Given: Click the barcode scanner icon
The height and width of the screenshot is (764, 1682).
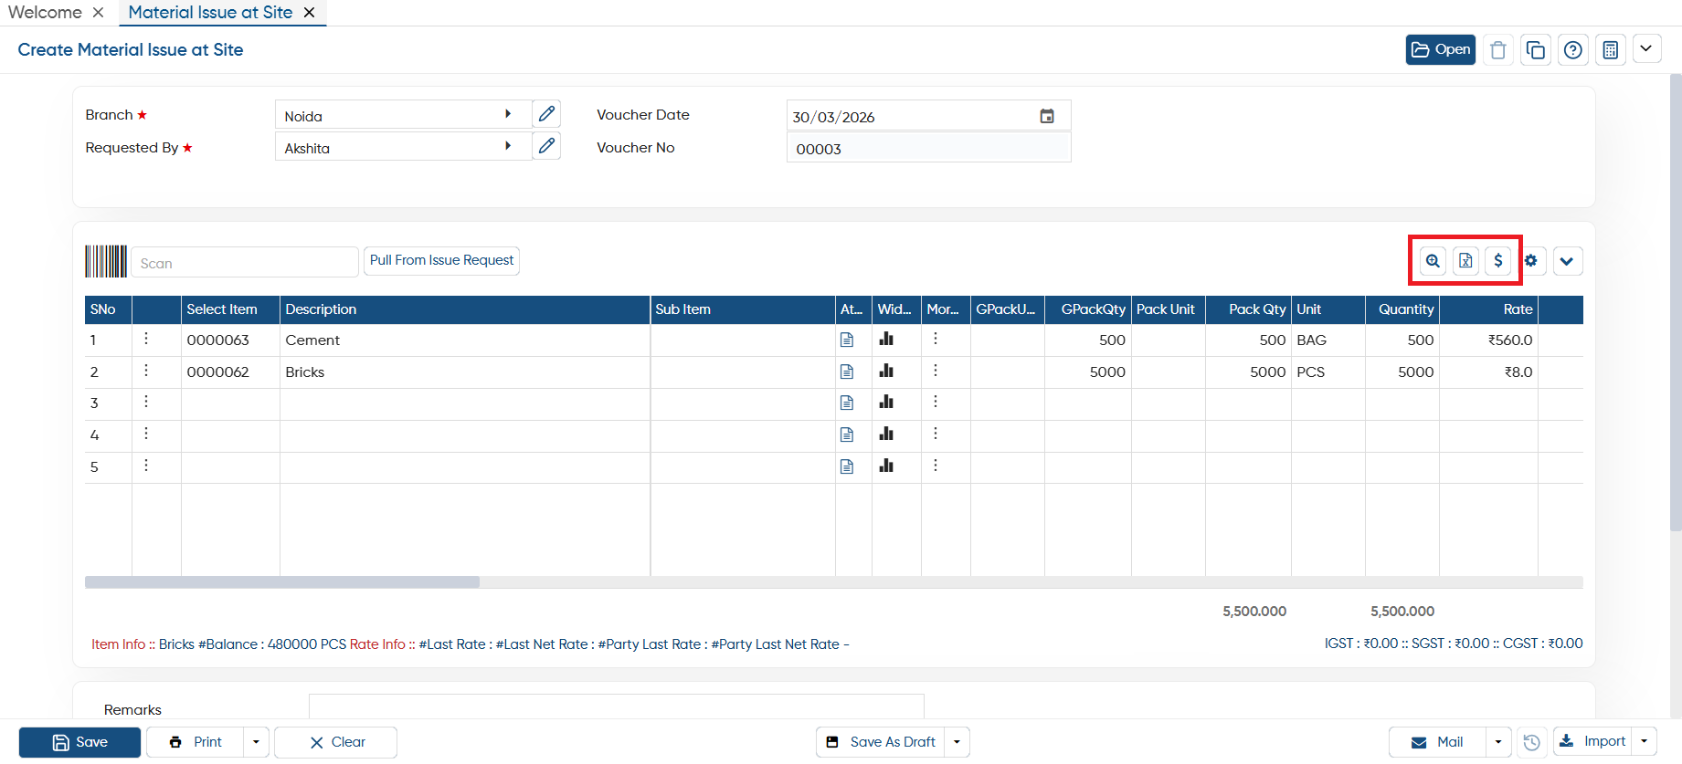Looking at the screenshot, I should pyautogui.click(x=106, y=261).
